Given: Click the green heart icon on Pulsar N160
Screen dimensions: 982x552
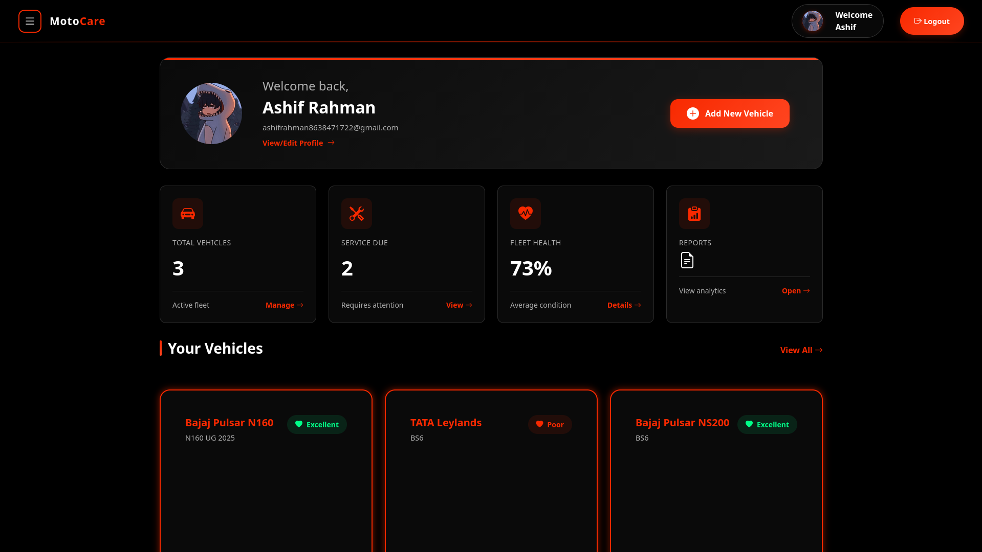Looking at the screenshot, I should 299,424.
